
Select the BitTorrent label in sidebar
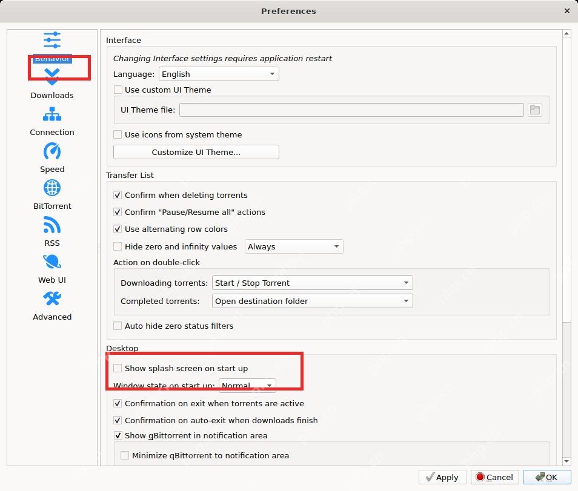coord(52,206)
